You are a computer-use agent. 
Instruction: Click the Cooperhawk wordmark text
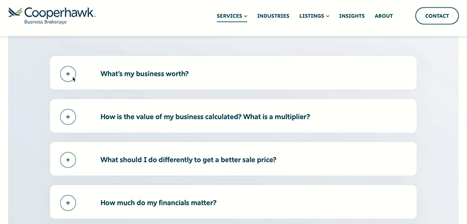(x=59, y=12)
